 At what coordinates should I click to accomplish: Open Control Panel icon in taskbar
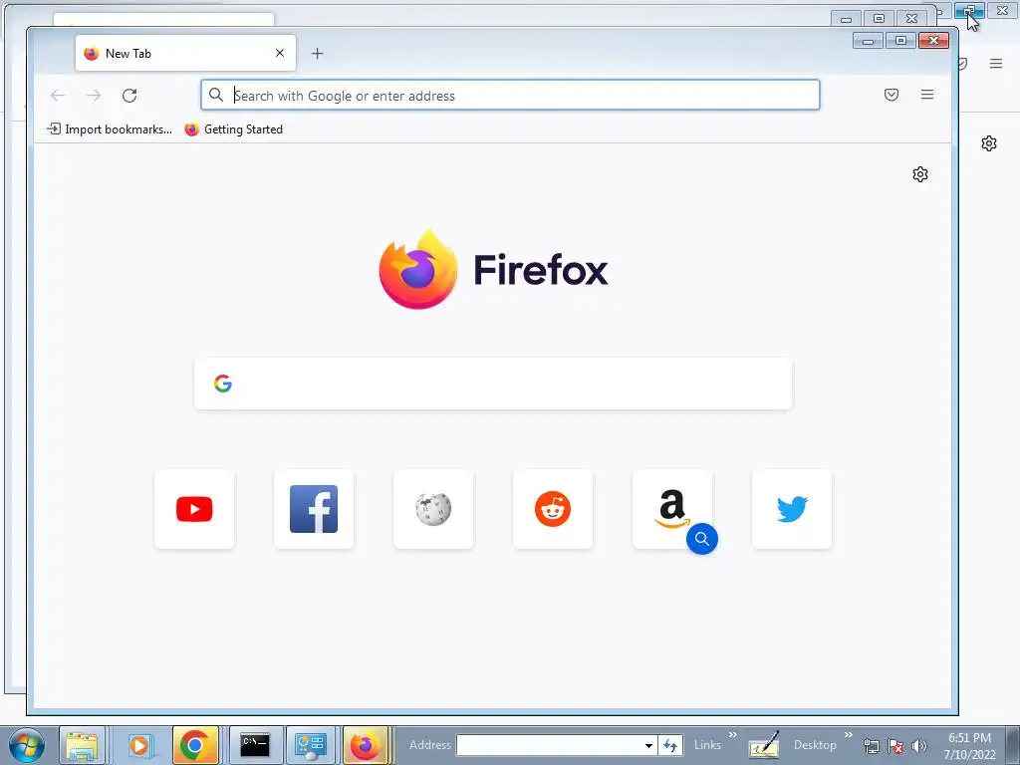[311, 745]
